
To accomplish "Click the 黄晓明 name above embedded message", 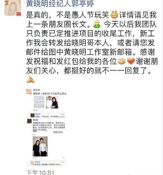I will 35,120.
